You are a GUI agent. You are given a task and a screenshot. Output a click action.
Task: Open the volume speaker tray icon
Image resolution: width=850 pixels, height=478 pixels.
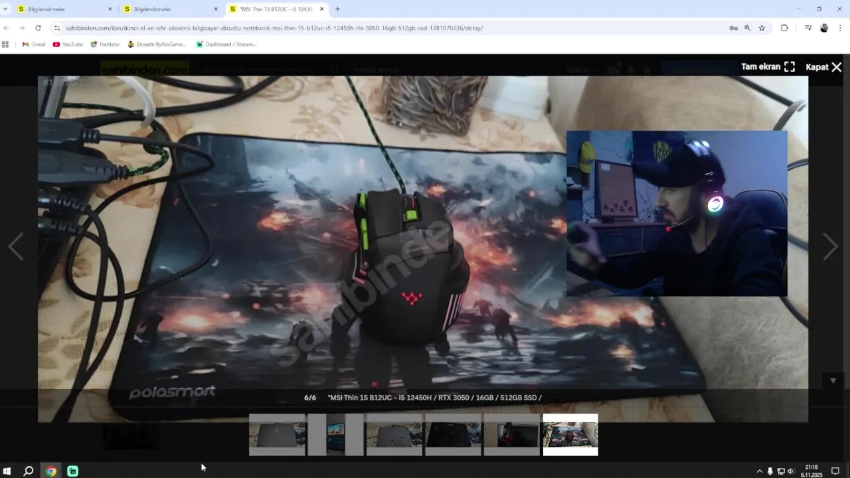click(x=791, y=471)
